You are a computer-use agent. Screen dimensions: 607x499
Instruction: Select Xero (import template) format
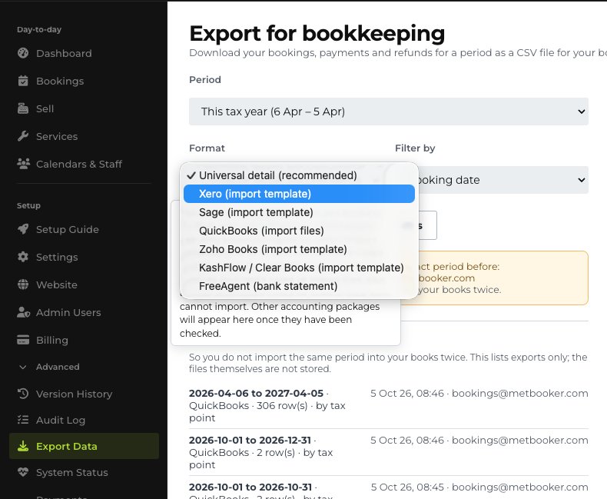[299, 194]
